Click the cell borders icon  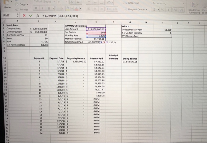click(59, 9)
